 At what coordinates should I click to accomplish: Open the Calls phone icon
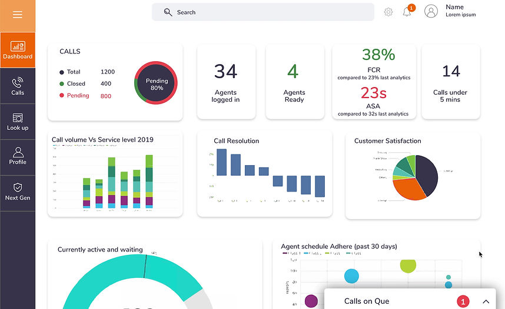click(x=18, y=82)
